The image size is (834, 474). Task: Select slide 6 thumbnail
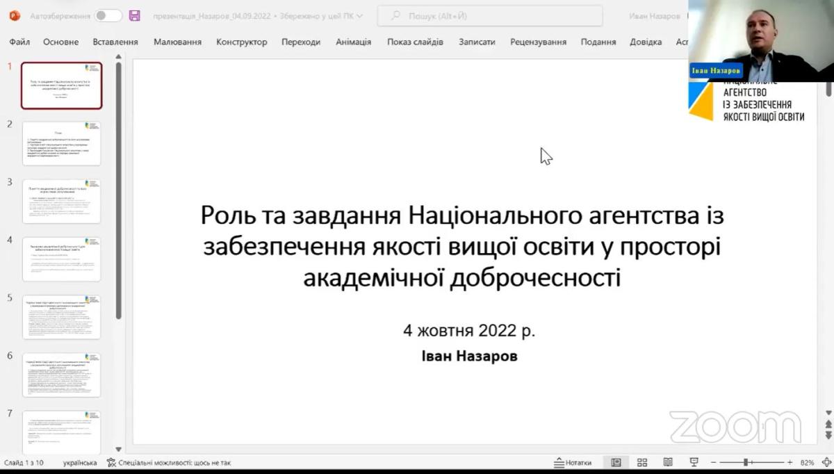click(x=61, y=375)
